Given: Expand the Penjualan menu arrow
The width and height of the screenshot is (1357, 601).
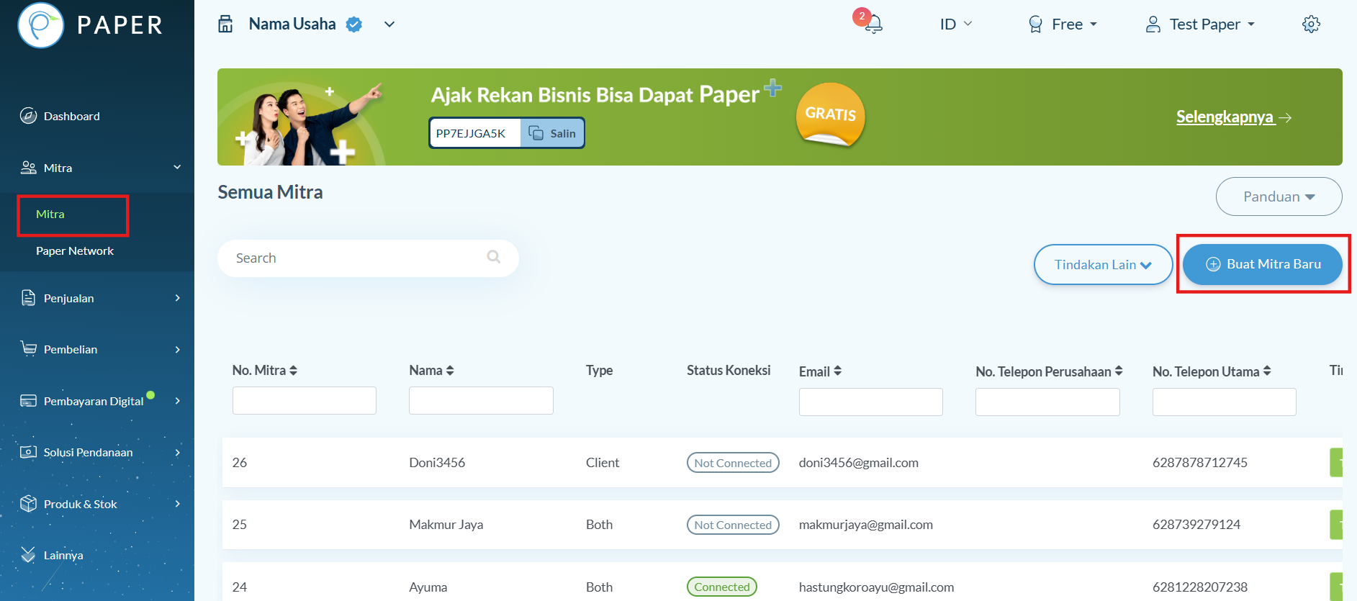Looking at the screenshot, I should 177,298.
